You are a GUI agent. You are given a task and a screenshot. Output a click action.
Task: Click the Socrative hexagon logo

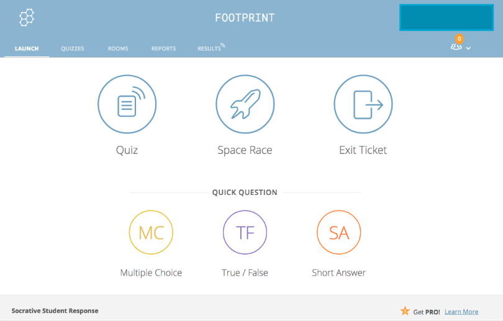pyautogui.click(x=27, y=17)
